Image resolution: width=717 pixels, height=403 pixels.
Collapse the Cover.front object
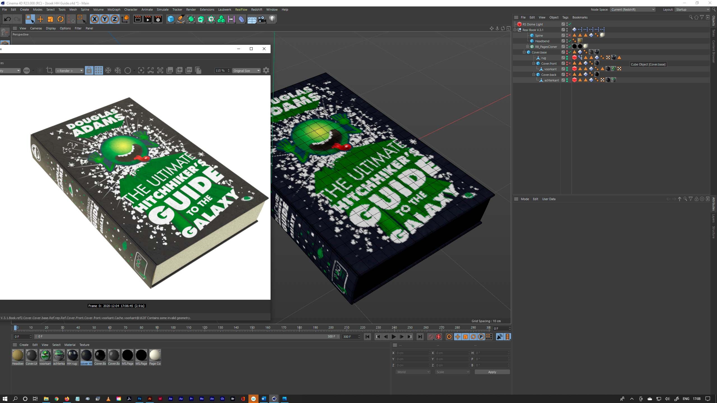coord(534,64)
